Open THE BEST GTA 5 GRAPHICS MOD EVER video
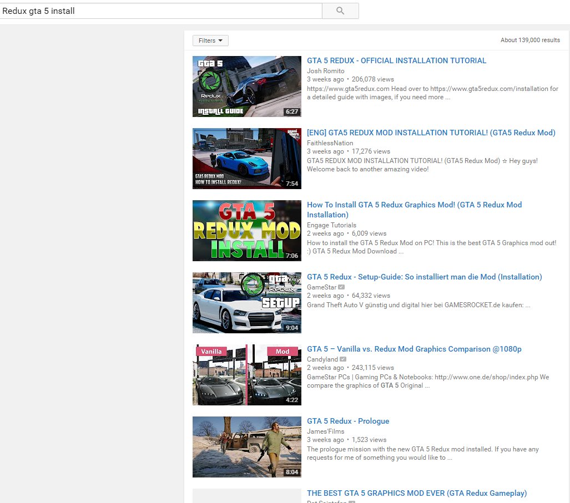The height and width of the screenshot is (503, 570). click(x=417, y=493)
